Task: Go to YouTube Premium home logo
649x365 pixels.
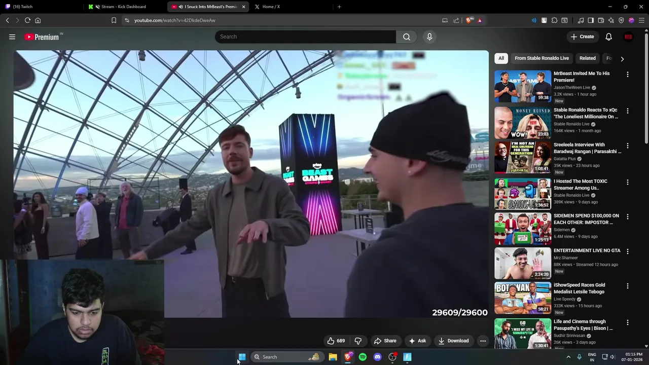Action: [x=42, y=37]
